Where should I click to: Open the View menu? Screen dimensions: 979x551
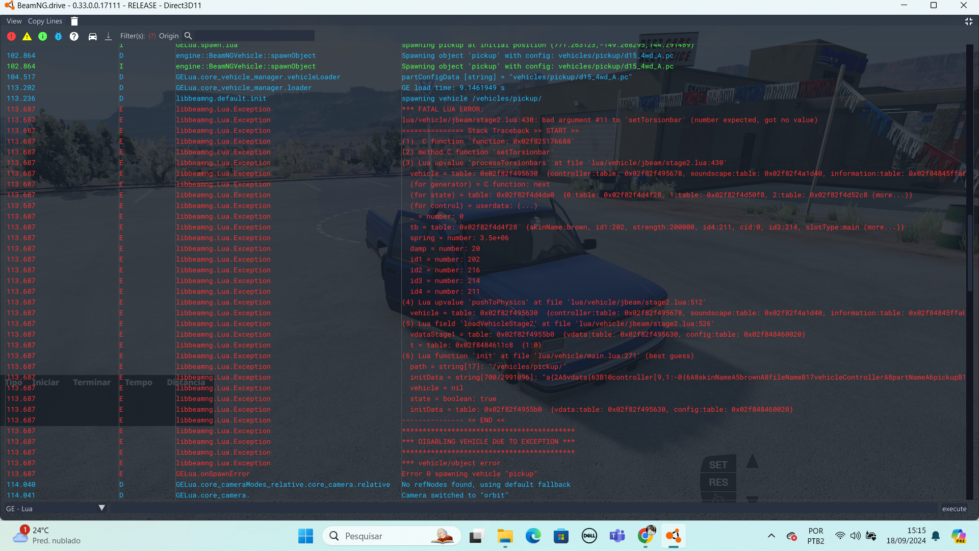14,21
